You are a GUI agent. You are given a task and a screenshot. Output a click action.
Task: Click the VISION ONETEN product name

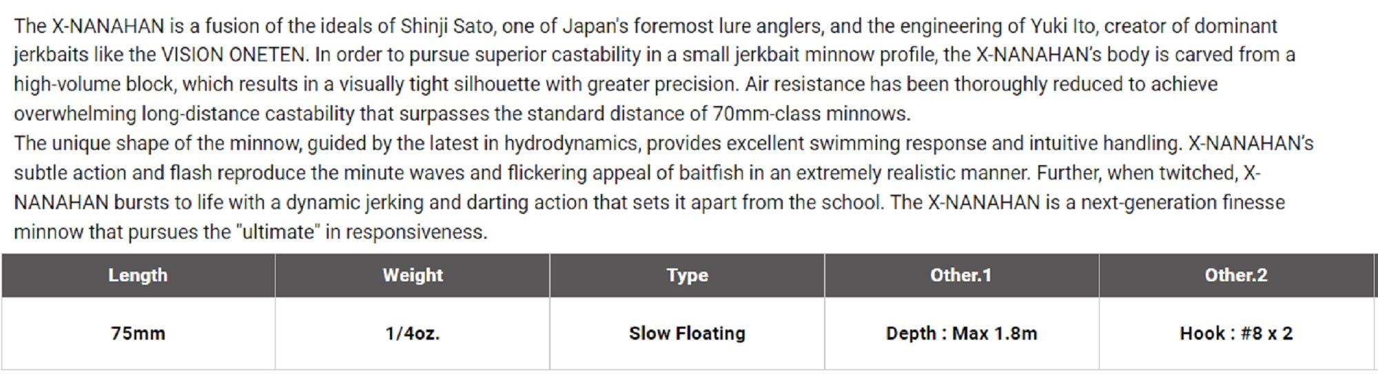click(232, 55)
